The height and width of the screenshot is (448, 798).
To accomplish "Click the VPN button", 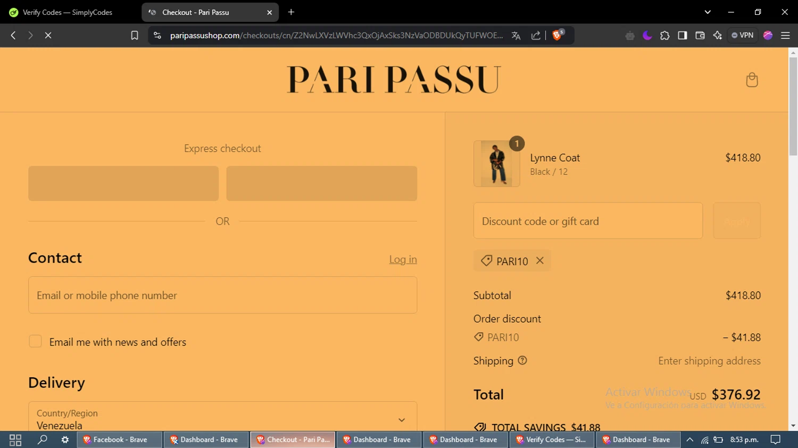I will point(743,36).
